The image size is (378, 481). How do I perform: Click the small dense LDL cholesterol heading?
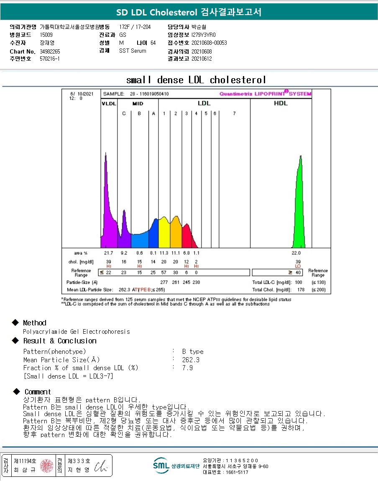coord(196,80)
